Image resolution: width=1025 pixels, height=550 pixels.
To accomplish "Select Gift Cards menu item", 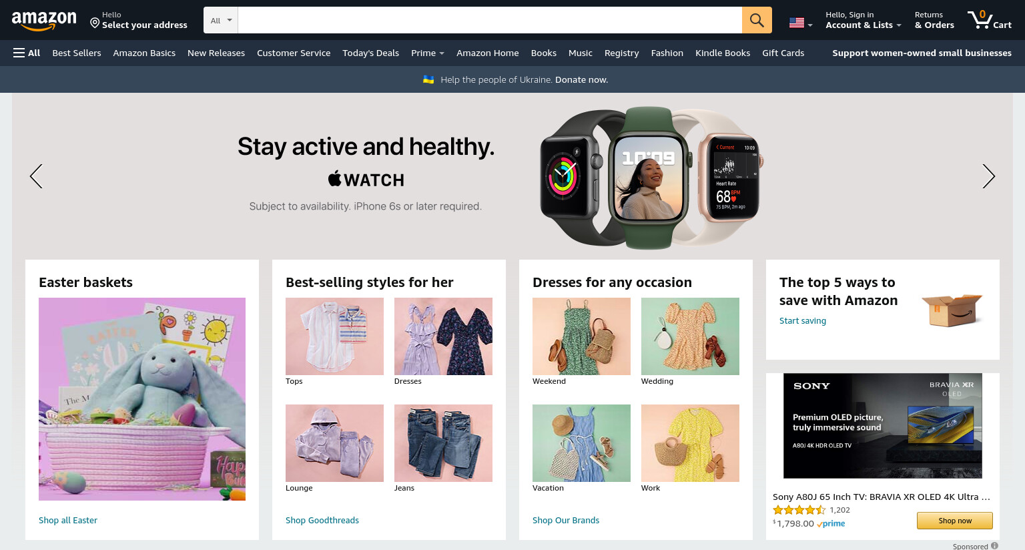I will 783,53.
